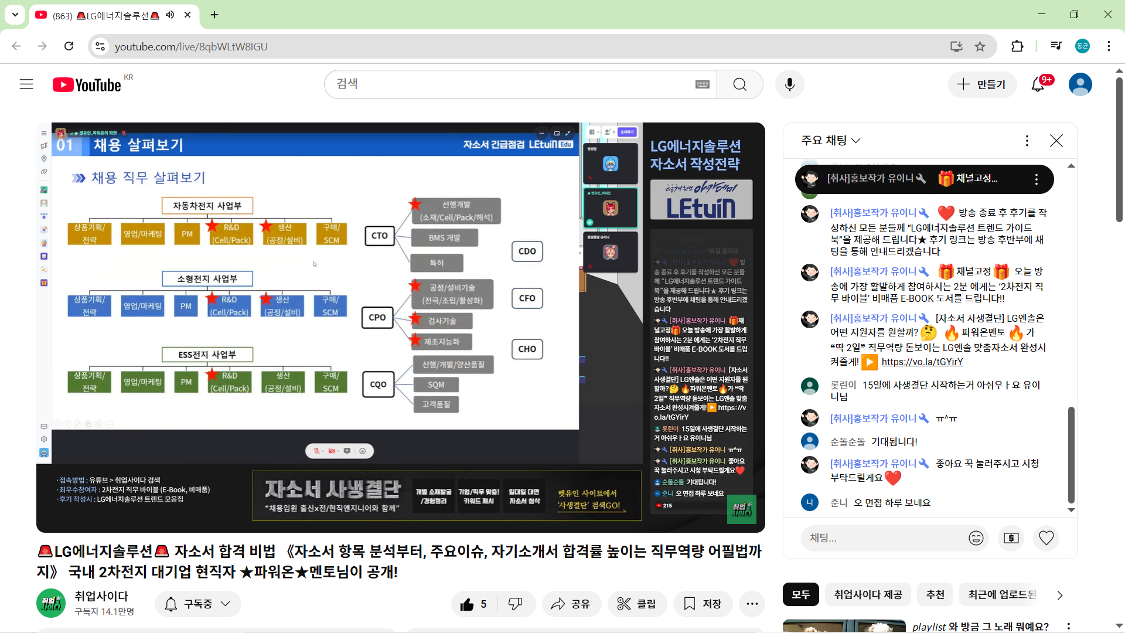Viewport: 1125px width, 633px height.
Task: Click the YouTube search input field
Action: (x=510, y=84)
